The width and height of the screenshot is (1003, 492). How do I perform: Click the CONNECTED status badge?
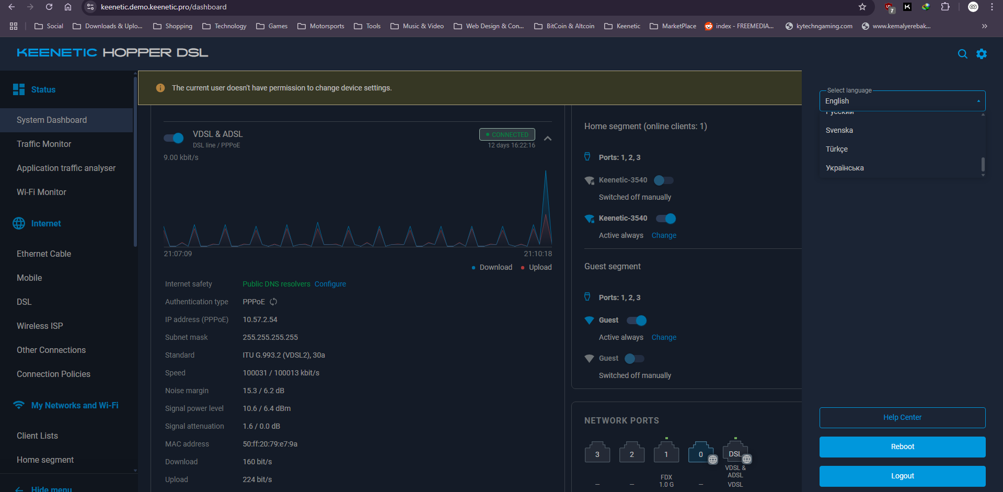point(507,134)
